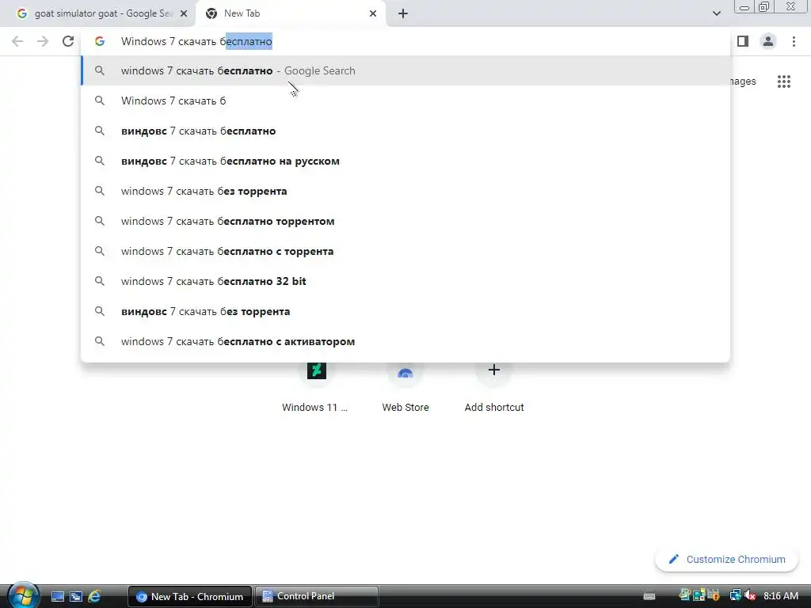Select suggestion 'windows 7 скачать бесплатно - Google Search'

coord(405,70)
